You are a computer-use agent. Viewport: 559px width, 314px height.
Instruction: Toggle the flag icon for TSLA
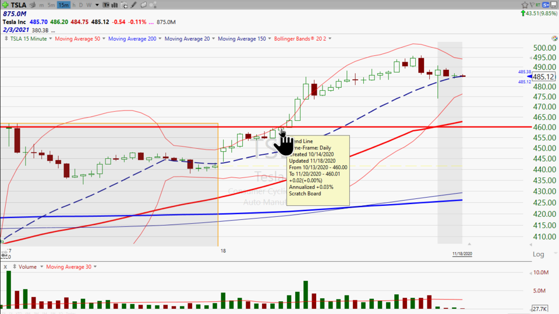[x=532, y=5]
